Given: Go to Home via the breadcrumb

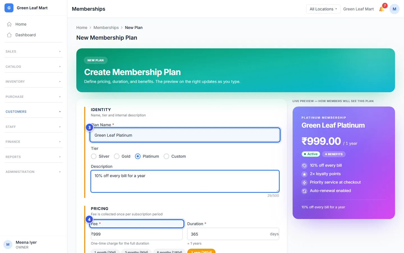Looking at the screenshot, I should click(82, 28).
